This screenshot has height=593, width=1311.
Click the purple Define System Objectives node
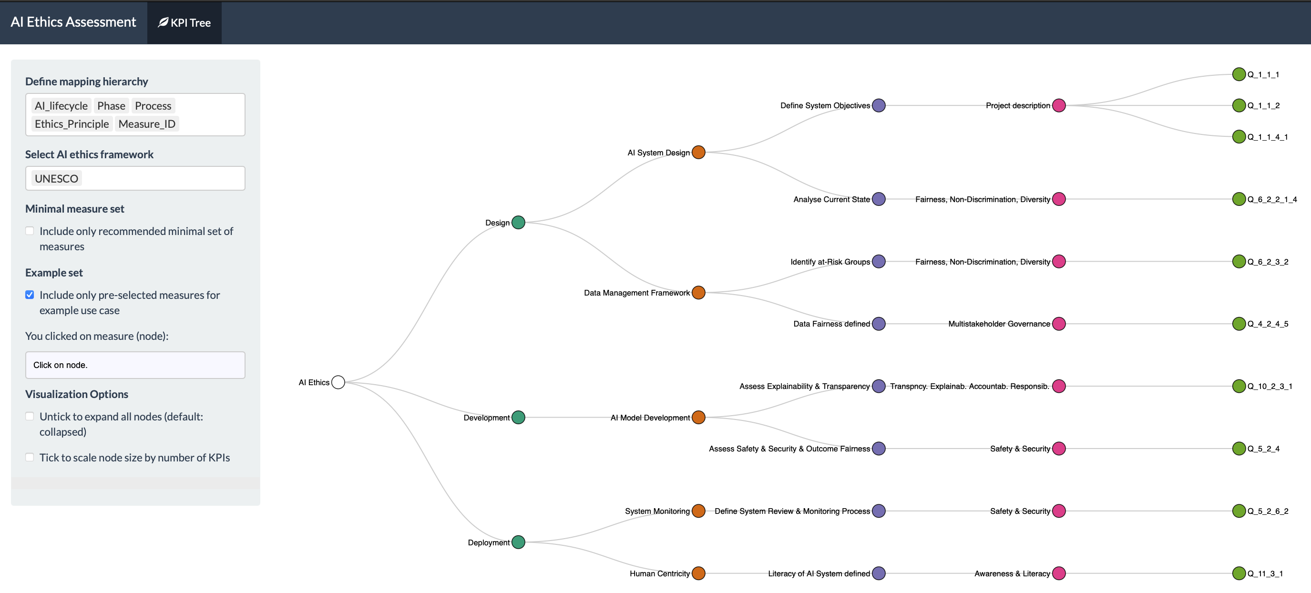[x=879, y=105]
